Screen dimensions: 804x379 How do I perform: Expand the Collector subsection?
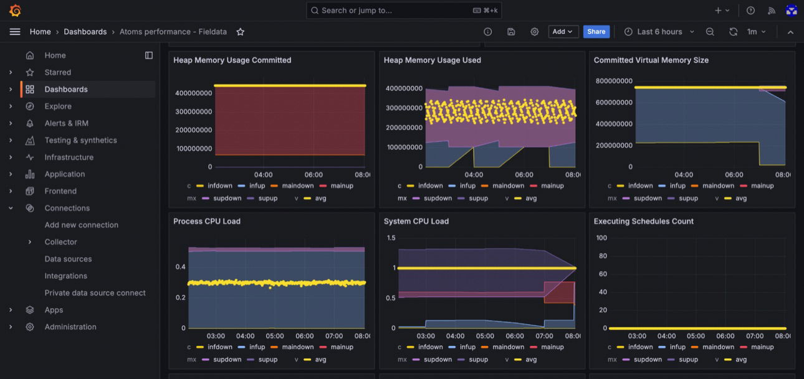30,242
